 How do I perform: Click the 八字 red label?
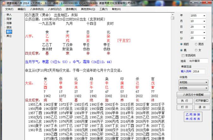click(x=29, y=36)
